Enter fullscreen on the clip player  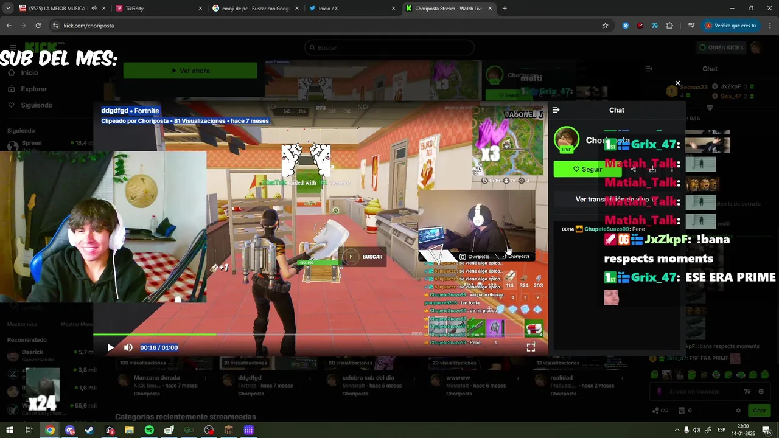[x=531, y=347]
